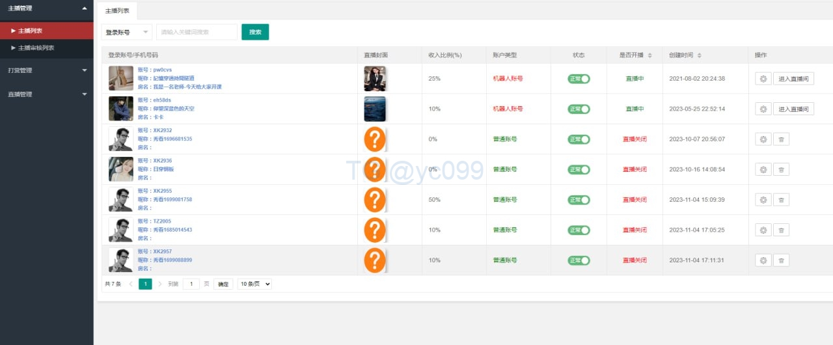Expand the 打赏管理 sidebar section
Image resolution: width=833 pixels, height=345 pixels.
tap(47, 70)
